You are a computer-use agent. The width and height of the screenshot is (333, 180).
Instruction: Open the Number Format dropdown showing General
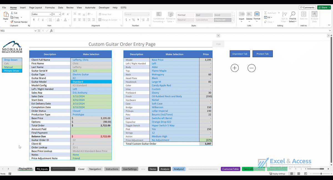click(136, 14)
